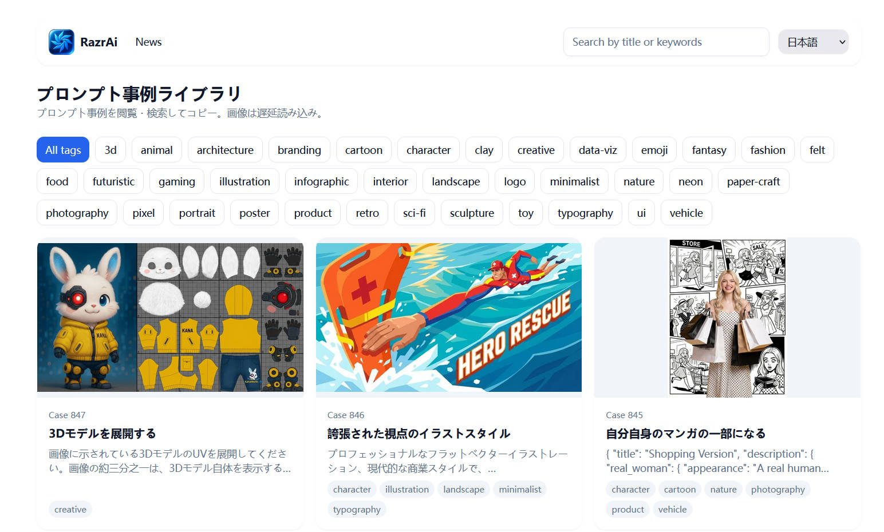Click the search by title input field
The height and width of the screenshot is (532, 884).
click(x=665, y=42)
